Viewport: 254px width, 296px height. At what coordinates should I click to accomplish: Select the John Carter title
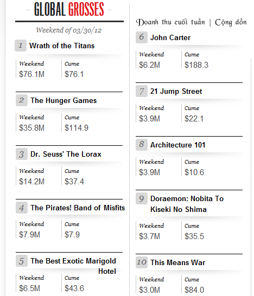(x=170, y=37)
